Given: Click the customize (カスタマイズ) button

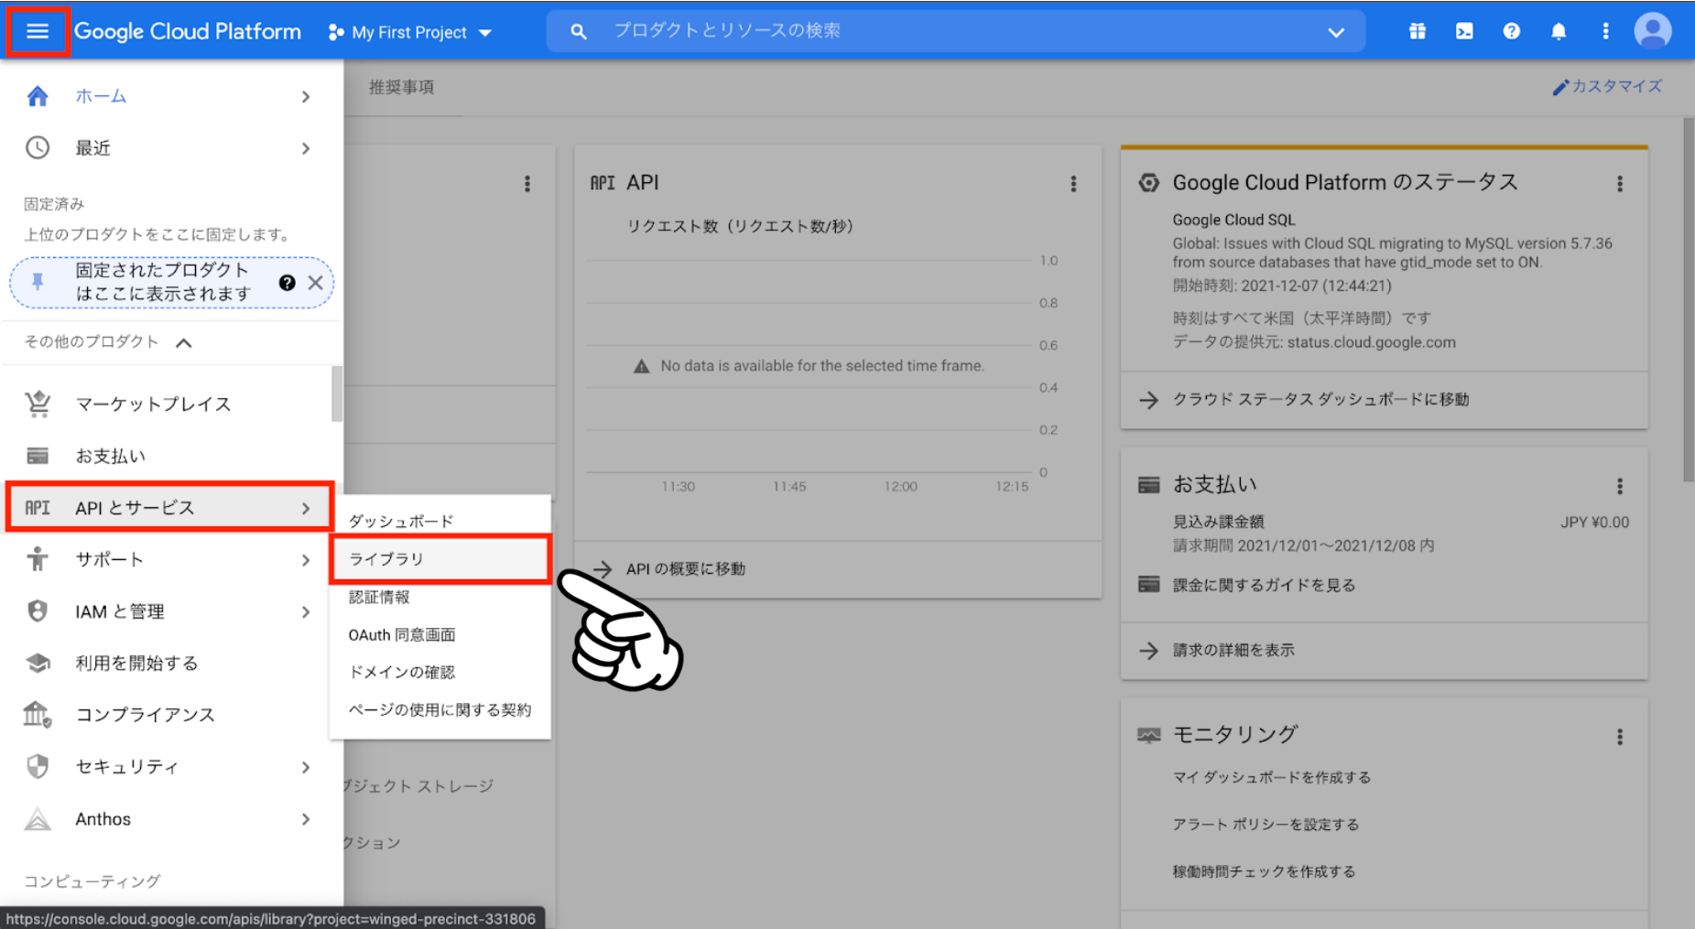Looking at the screenshot, I should click(1607, 86).
